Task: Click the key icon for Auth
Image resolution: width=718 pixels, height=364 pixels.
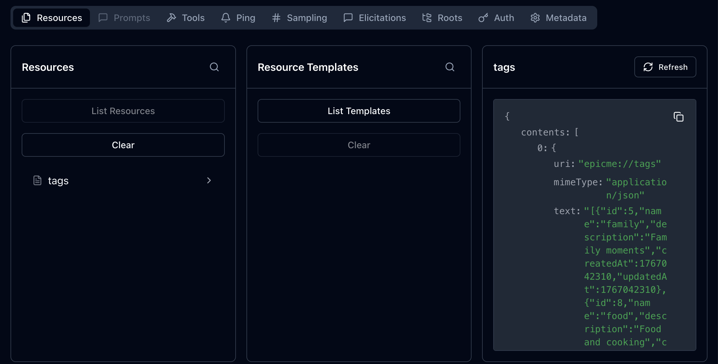Action: pos(483,18)
